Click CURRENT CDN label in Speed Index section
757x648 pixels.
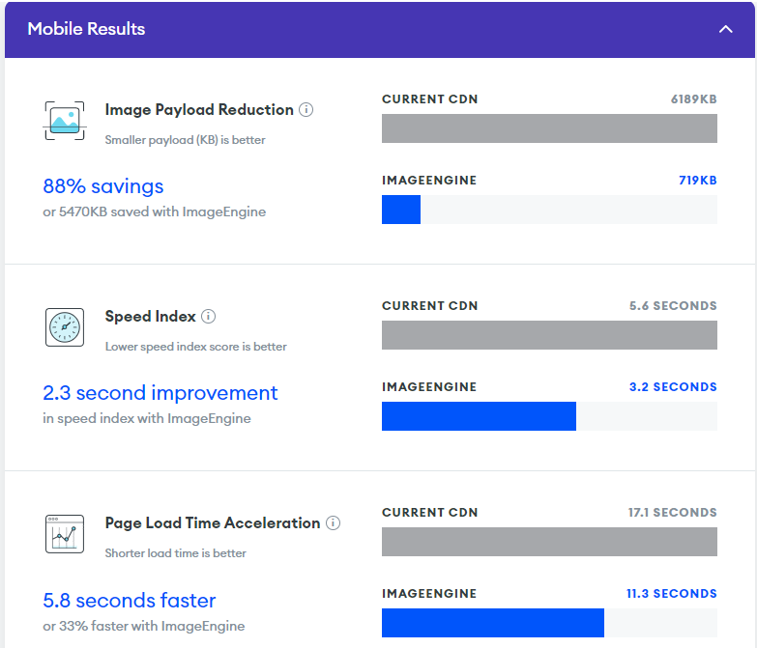[x=429, y=306]
